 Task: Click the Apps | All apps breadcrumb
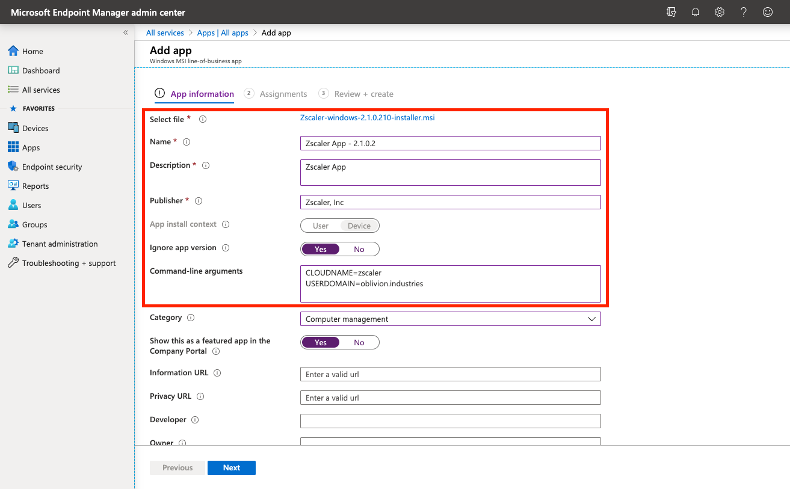point(223,32)
